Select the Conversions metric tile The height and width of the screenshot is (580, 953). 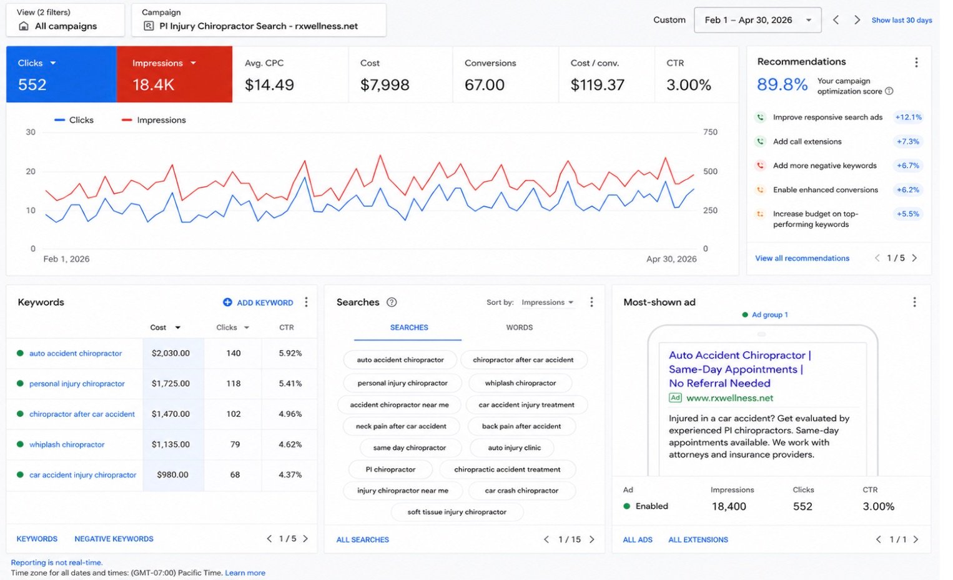(505, 74)
